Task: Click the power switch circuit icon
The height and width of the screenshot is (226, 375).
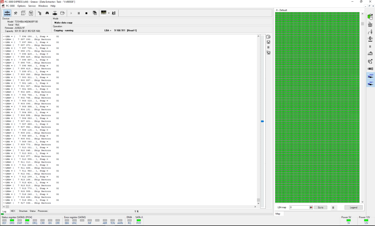Action: pyautogui.click(x=370, y=32)
